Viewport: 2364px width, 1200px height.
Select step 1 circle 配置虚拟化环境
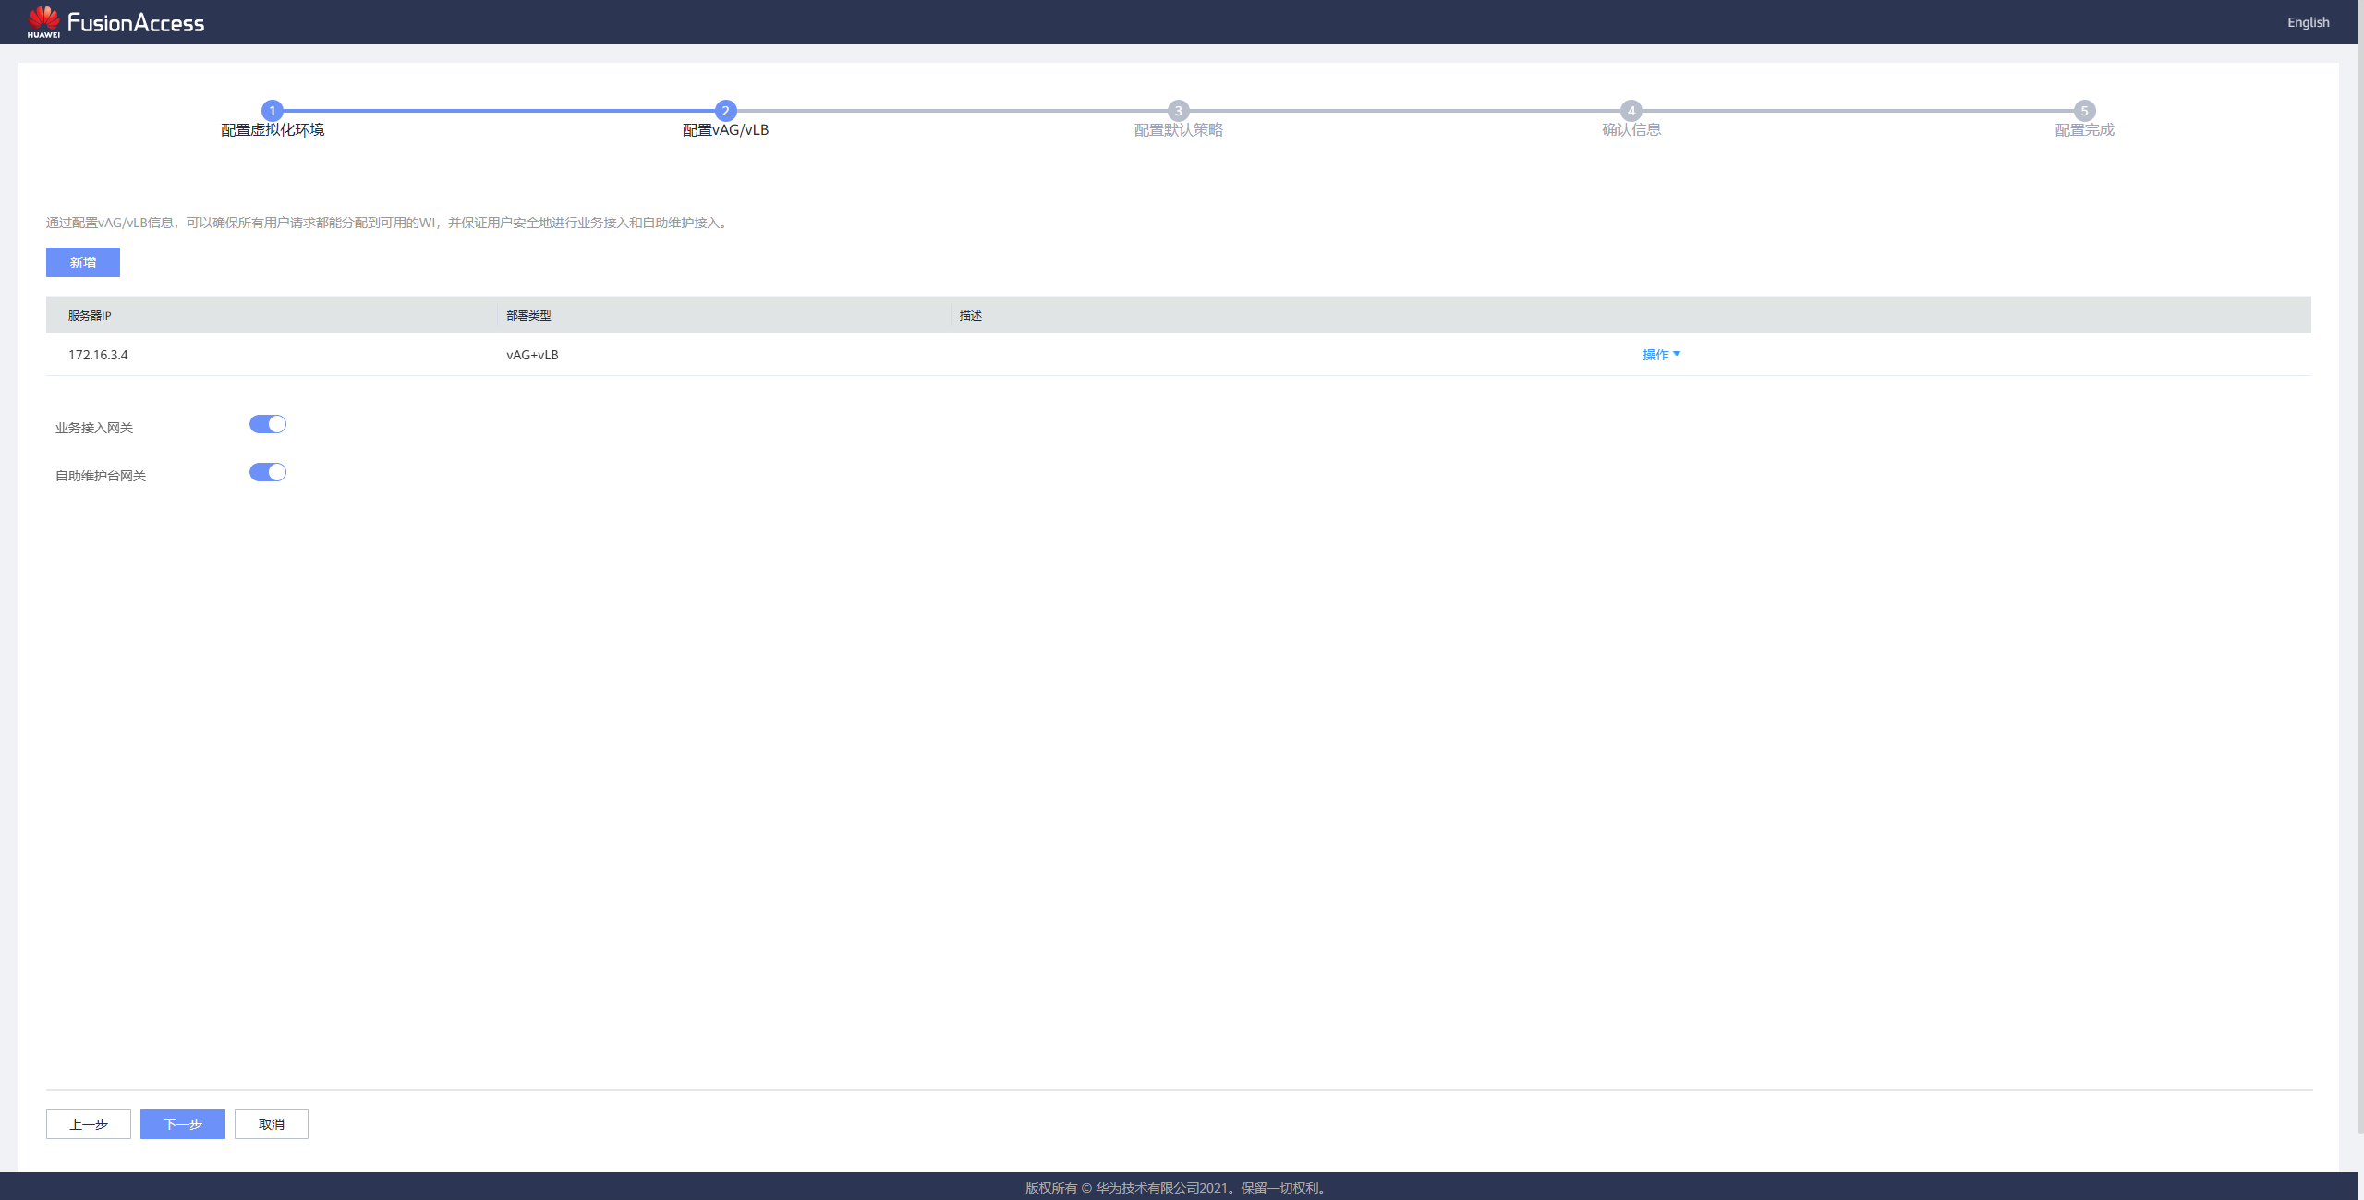[x=272, y=111]
